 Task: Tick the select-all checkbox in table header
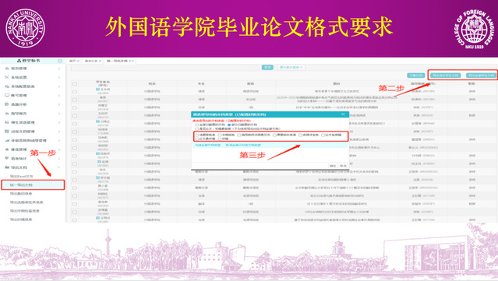tap(75, 84)
